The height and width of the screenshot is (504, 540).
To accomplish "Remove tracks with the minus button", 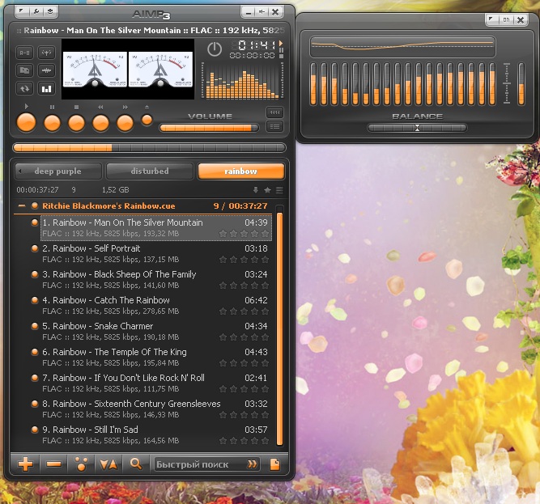I will pyautogui.click(x=53, y=464).
